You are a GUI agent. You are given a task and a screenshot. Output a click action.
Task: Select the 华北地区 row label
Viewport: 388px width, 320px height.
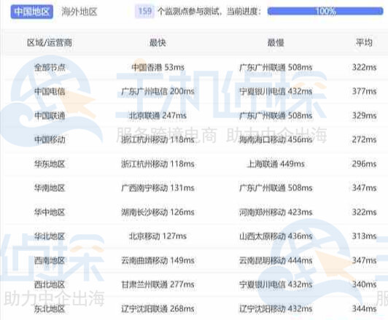point(50,236)
